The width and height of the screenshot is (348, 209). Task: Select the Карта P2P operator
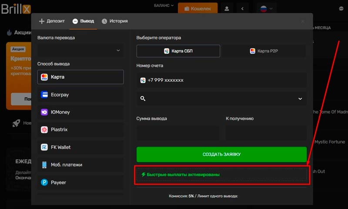tap(265, 51)
